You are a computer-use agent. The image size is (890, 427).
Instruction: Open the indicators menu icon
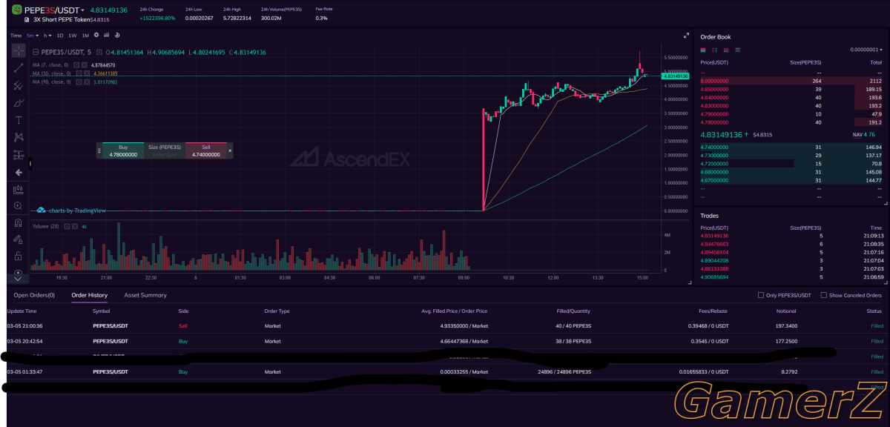coord(108,35)
